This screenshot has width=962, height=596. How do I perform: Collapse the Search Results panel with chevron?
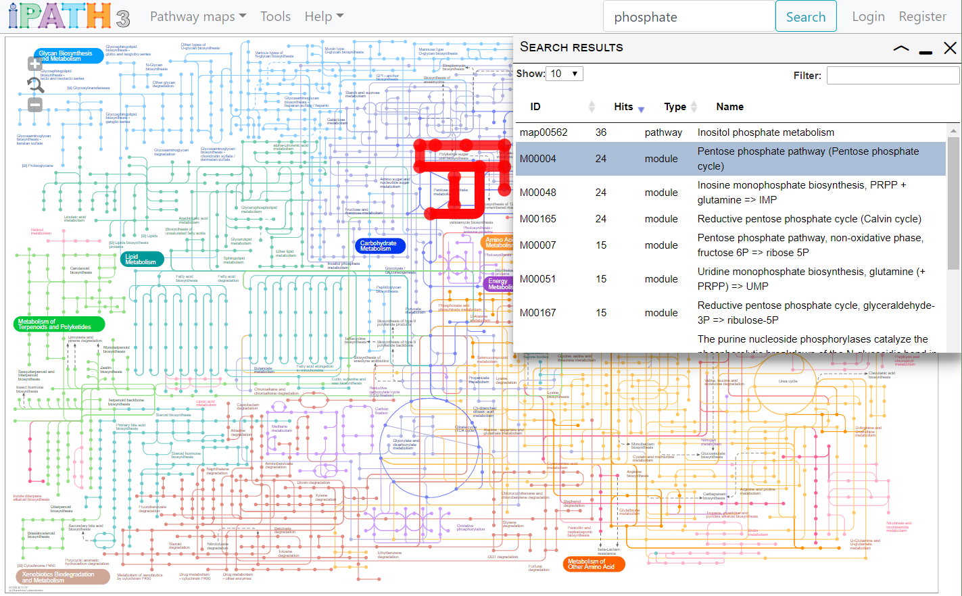pyautogui.click(x=901, y=48)
